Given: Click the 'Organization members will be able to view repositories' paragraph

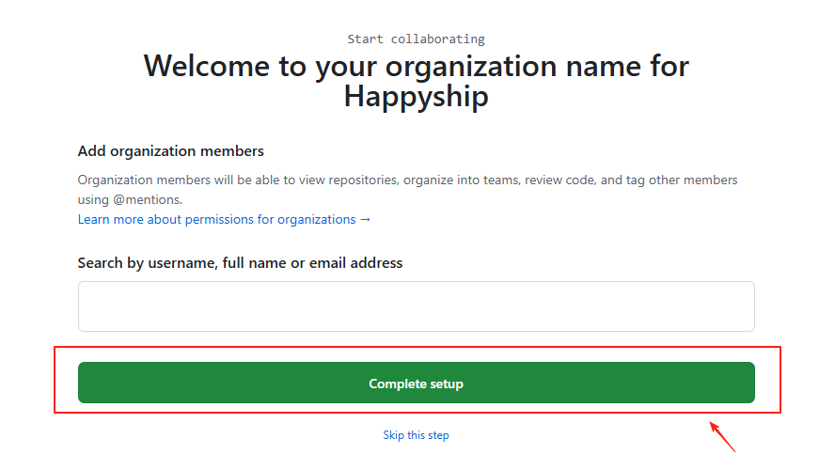Looking at the screenshot, I should 407,190.
